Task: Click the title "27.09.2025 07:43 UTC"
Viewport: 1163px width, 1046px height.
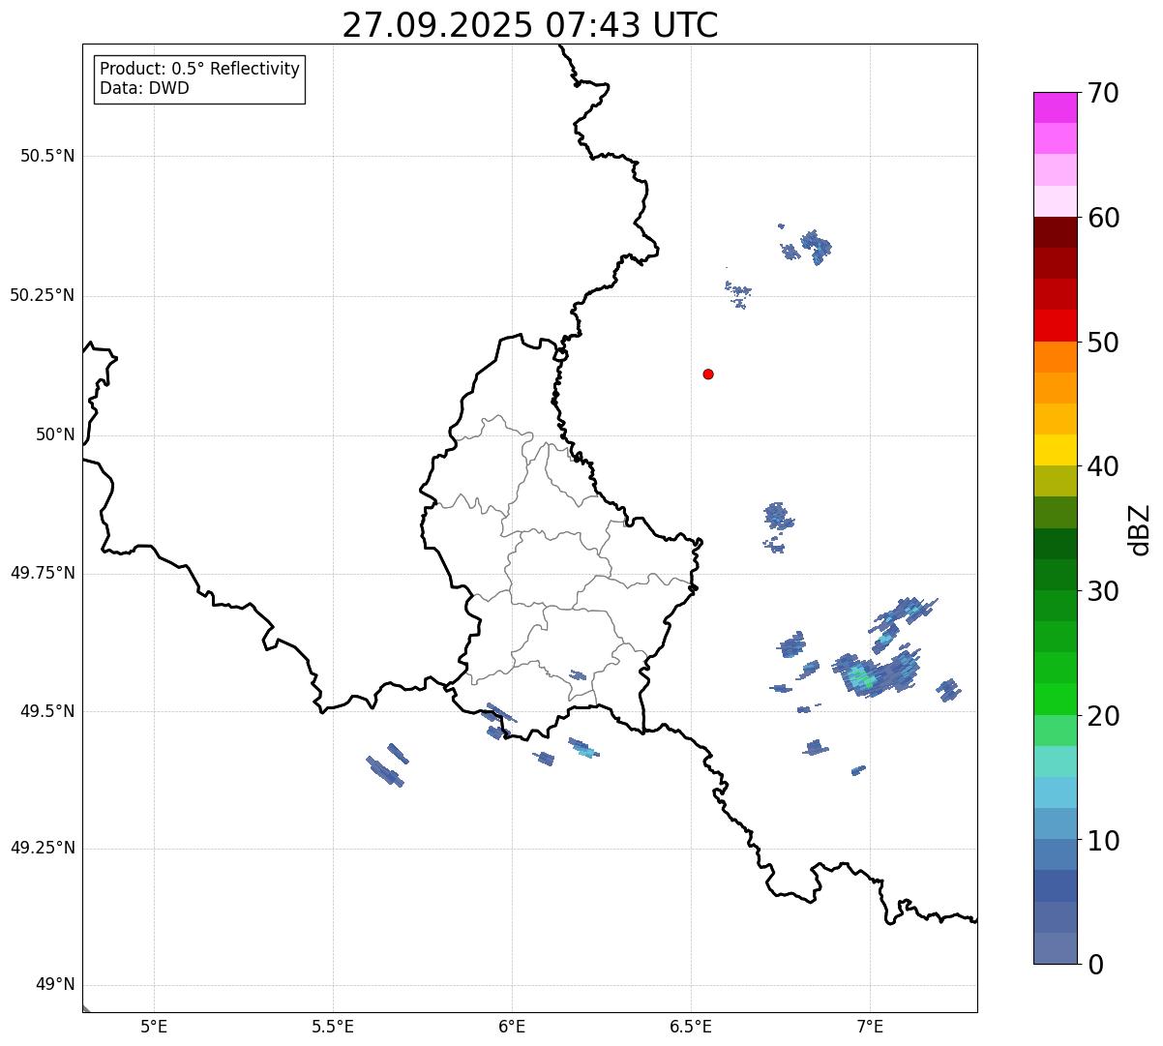Action: (530, 25)
